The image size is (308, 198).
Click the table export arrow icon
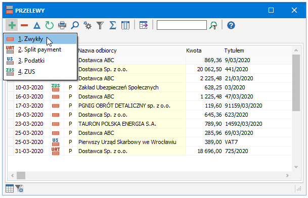144,25
